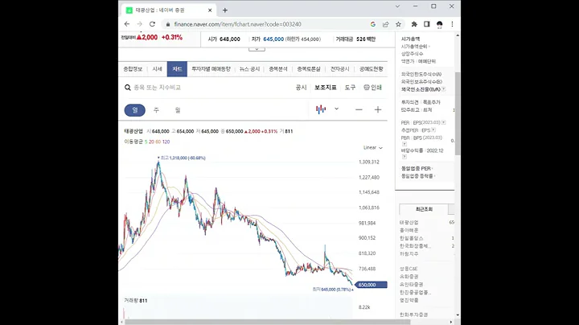The width and height of the screenshot is (579, 325).
Task: Open 투자자별 매매동향 tab
Action: click(x=211, y=69)
